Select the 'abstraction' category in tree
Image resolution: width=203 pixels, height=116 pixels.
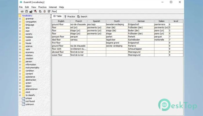point(31,80)
